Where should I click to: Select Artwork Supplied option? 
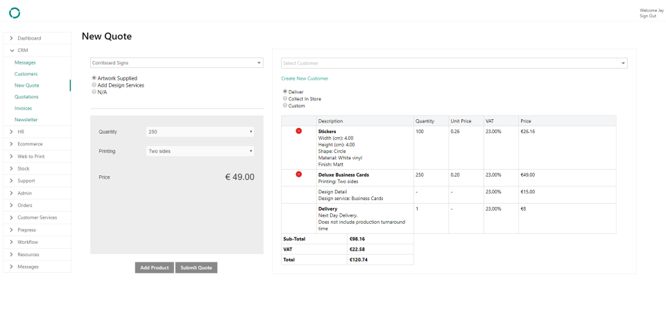[x=94, y=78]
